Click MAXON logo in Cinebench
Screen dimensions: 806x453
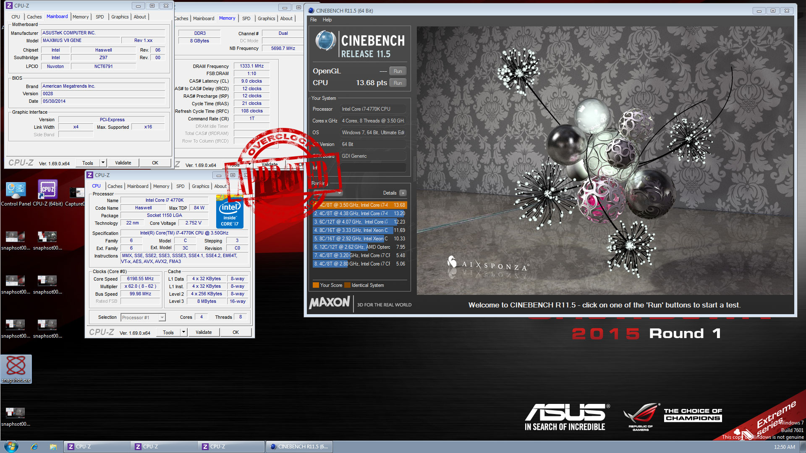point(330,302)
